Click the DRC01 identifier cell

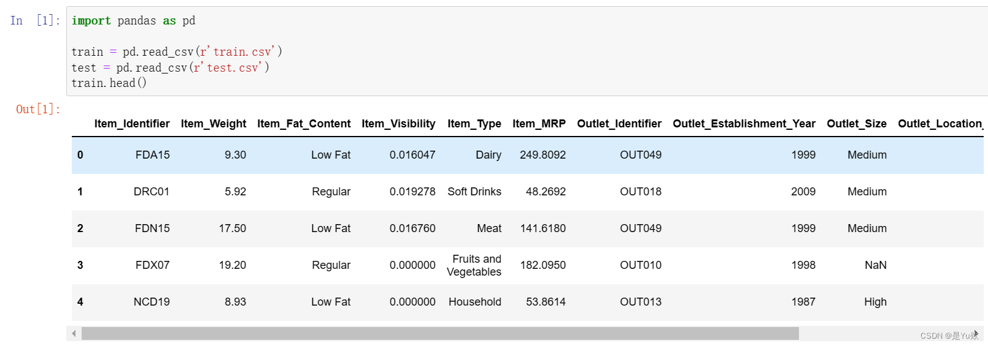coord(152,192)
